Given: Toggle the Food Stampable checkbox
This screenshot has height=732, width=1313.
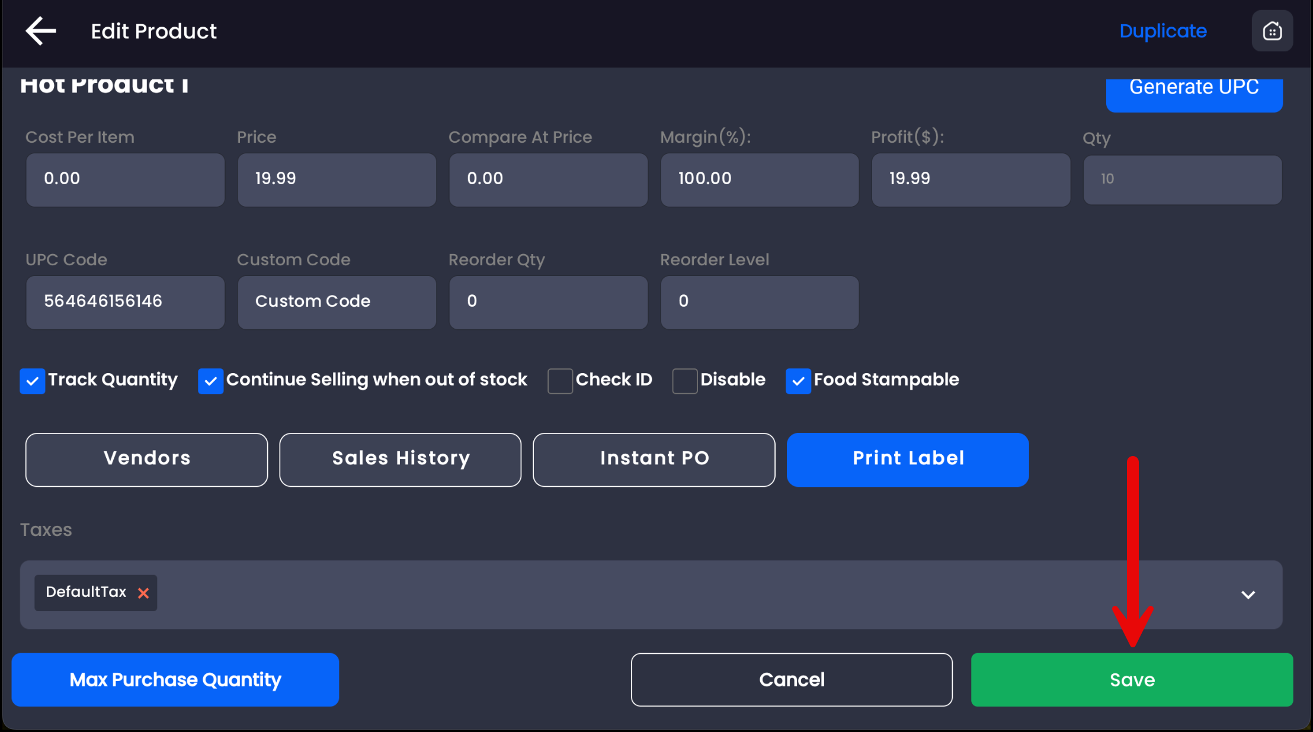Looking at the screenshot, I should click(x=798, y=381).
